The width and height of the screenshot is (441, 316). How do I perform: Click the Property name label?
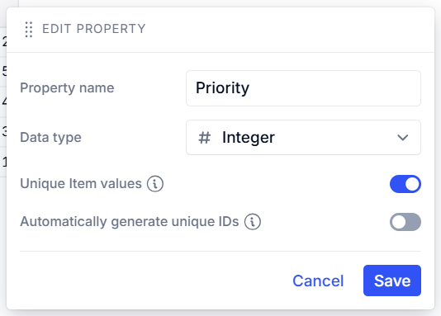pos(67,88)
